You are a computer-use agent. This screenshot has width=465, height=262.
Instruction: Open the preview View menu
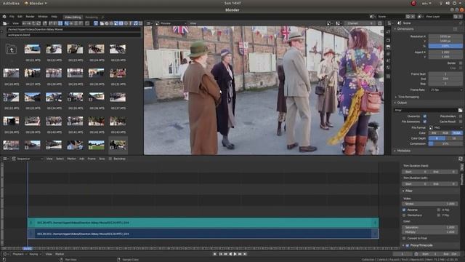coord(193,23)
